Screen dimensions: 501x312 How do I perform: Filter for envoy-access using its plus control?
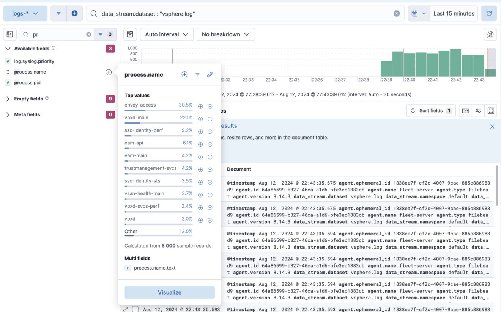200,106
